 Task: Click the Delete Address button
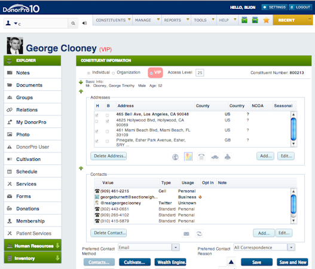[x=108, y=156]
